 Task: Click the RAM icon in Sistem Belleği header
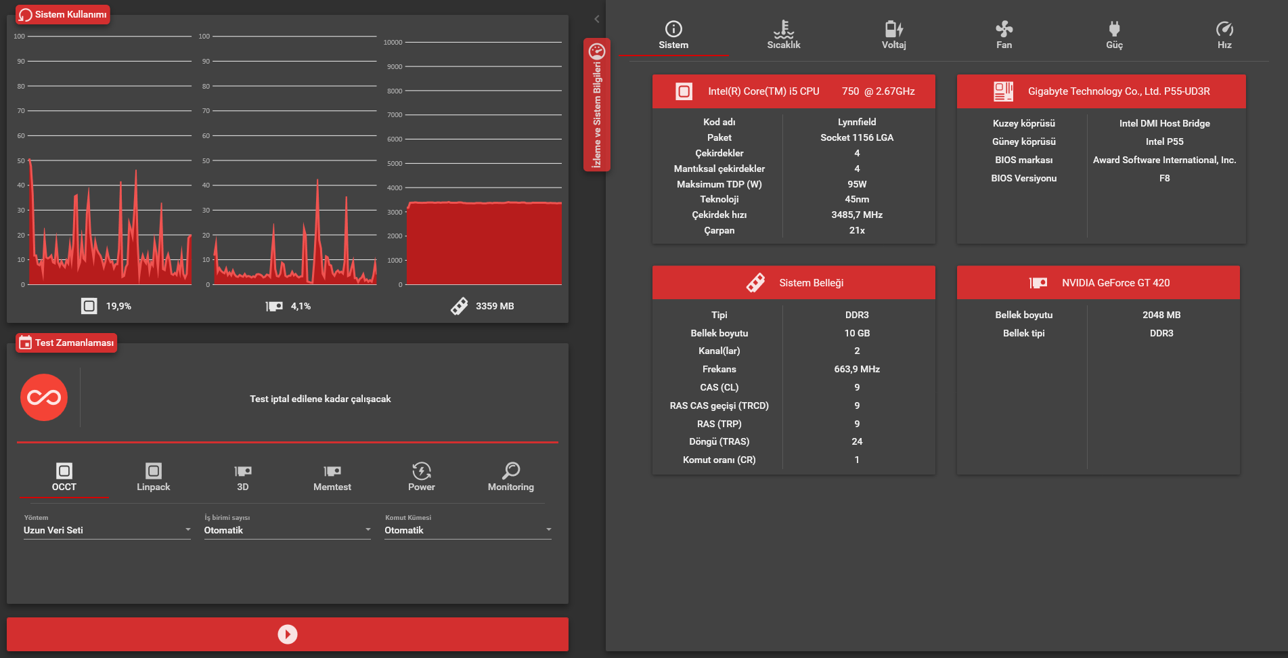[755, 283]
